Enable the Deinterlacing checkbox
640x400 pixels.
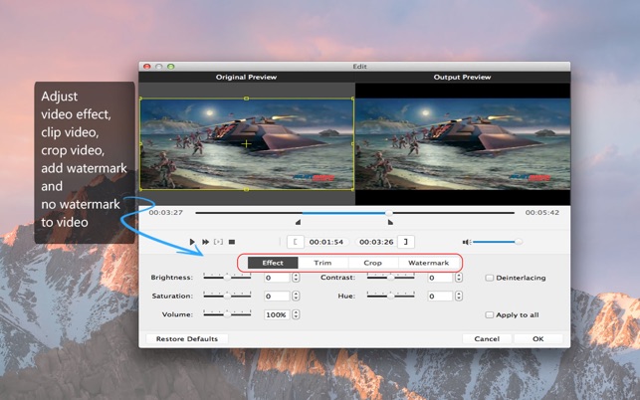[489, 278]
